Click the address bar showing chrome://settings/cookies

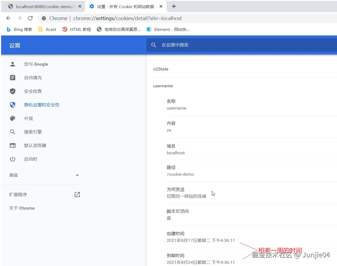(128, 18)
